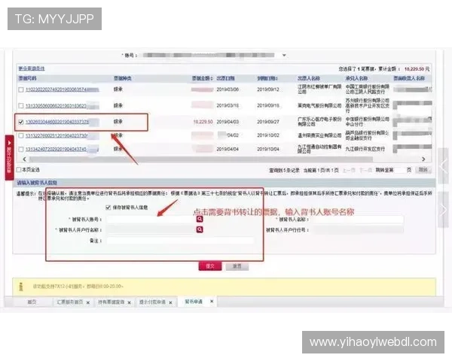Focus the 被背书人账号 input field

pyautogui.click(x=151, y=220)
